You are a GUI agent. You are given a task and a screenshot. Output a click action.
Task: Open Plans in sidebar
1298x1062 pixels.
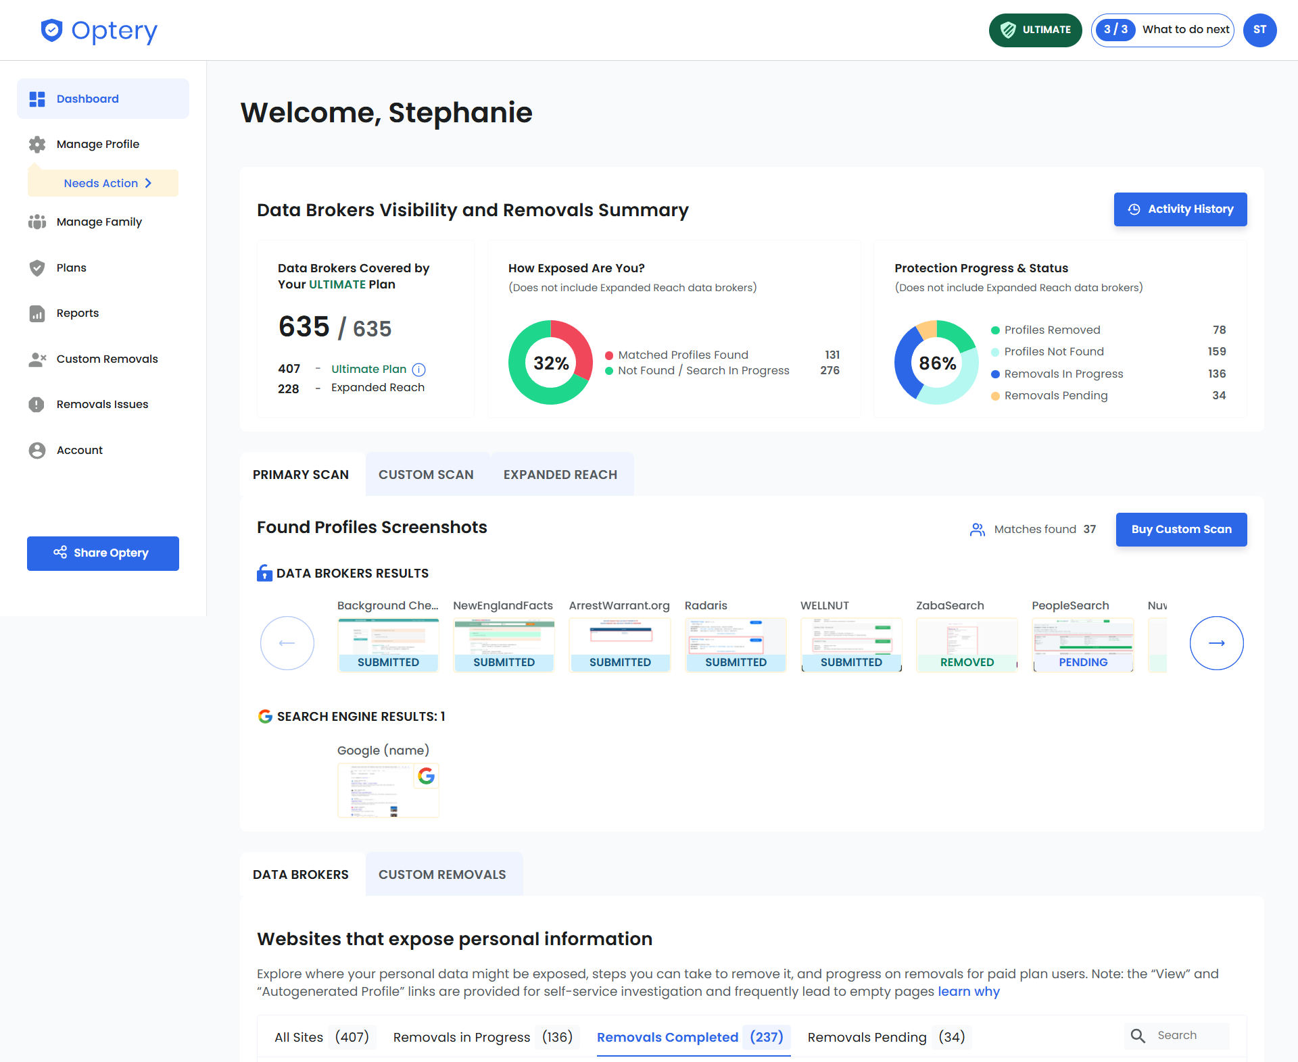(x=72, y=268)
